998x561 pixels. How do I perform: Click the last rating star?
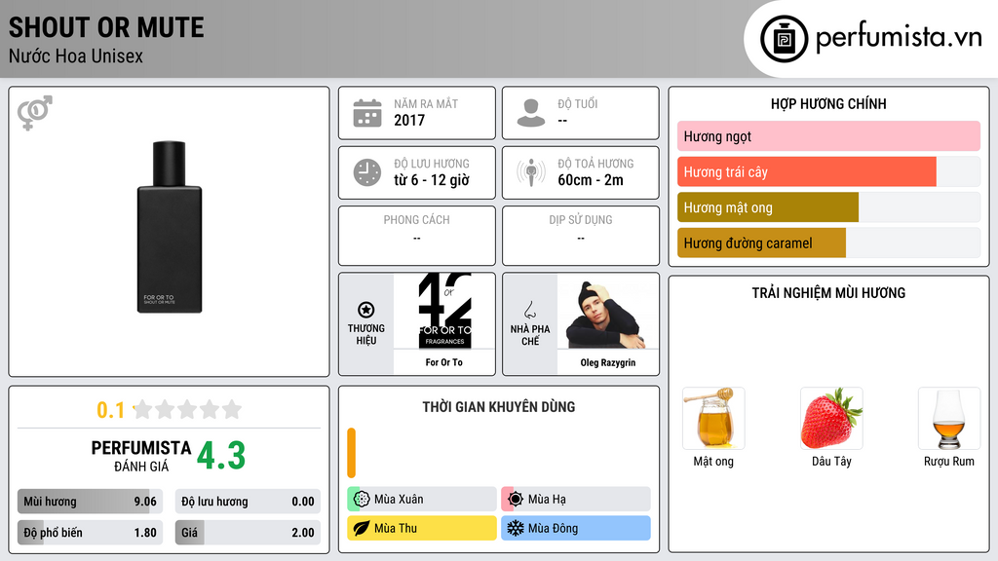pyautogui.click(x=232, y=409)
